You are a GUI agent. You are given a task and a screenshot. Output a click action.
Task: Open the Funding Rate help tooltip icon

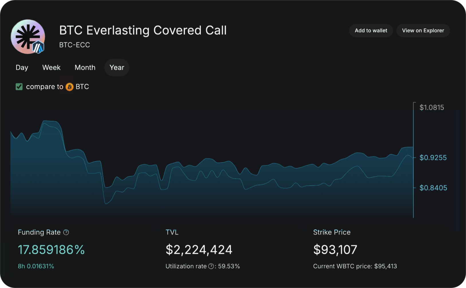click(x=66, y=232)
